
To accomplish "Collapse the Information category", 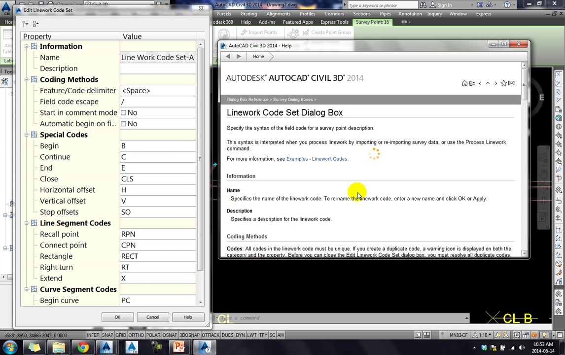I will (x=26, y=46).
